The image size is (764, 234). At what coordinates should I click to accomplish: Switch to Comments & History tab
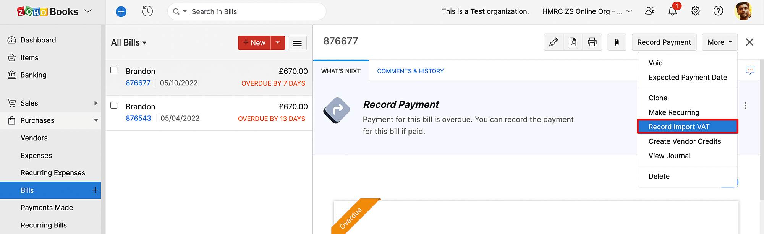pos(410,71)
